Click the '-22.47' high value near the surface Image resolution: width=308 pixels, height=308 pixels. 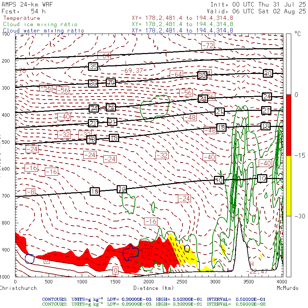pos(257,272)
